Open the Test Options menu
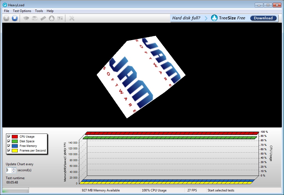 22,11
